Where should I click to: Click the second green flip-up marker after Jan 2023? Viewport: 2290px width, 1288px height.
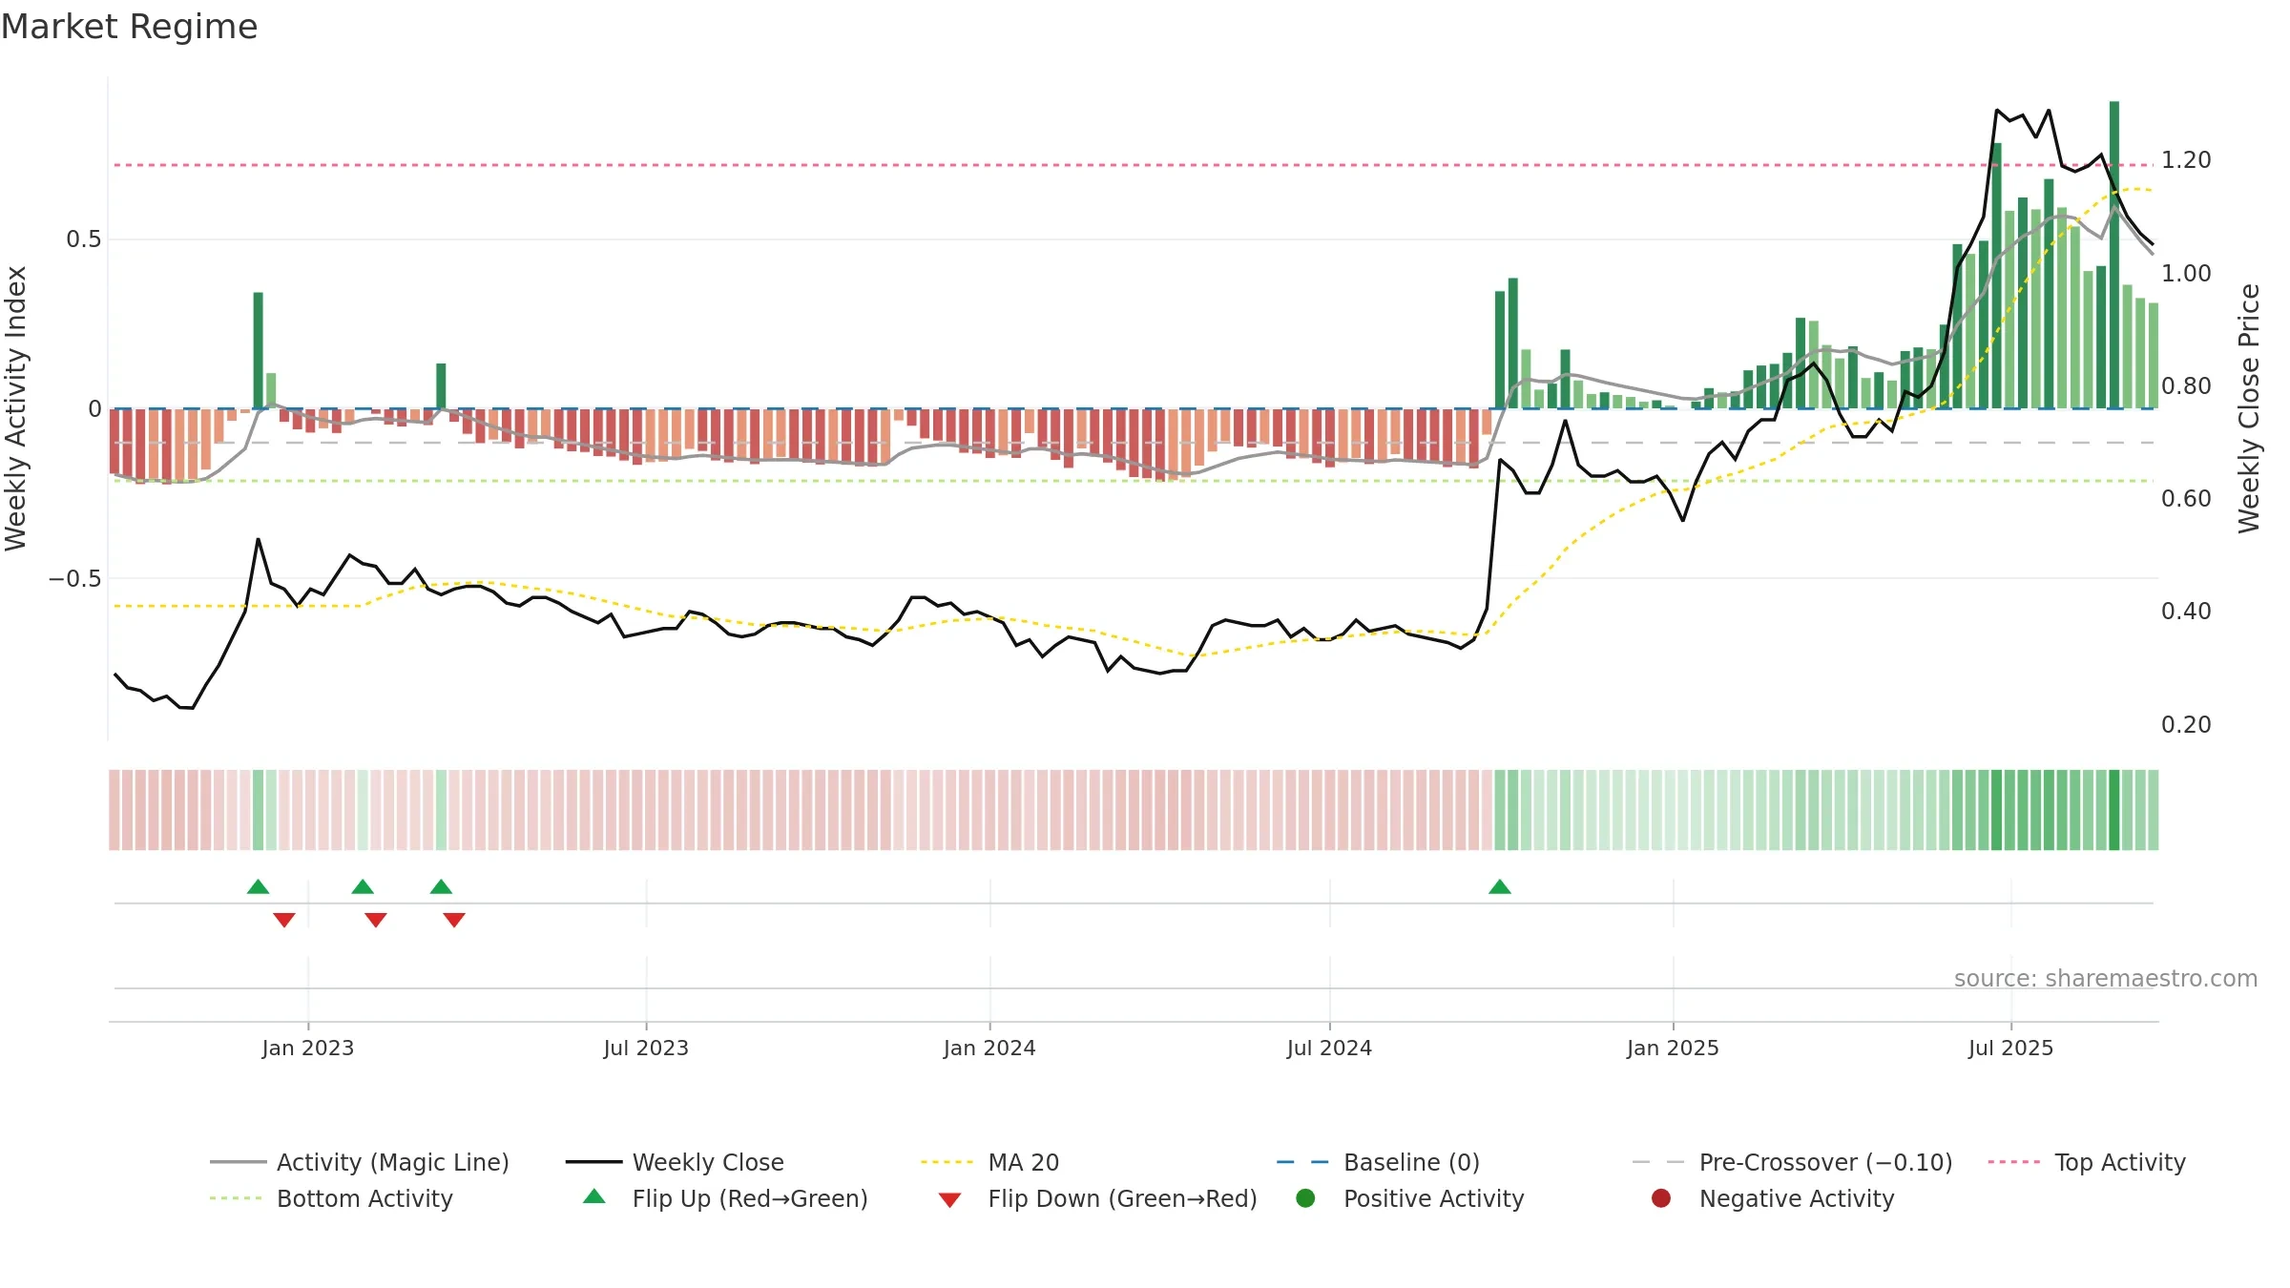tap(363, 887)
